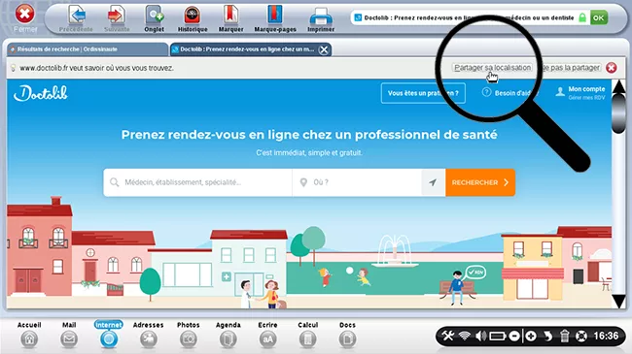Switch to the Résultats de recherche tab
Viewport: 632px width, 354px height.
88,49
